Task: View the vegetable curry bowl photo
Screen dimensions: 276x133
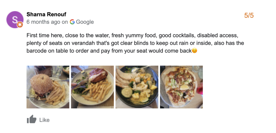Action: (x=137, y=87)
